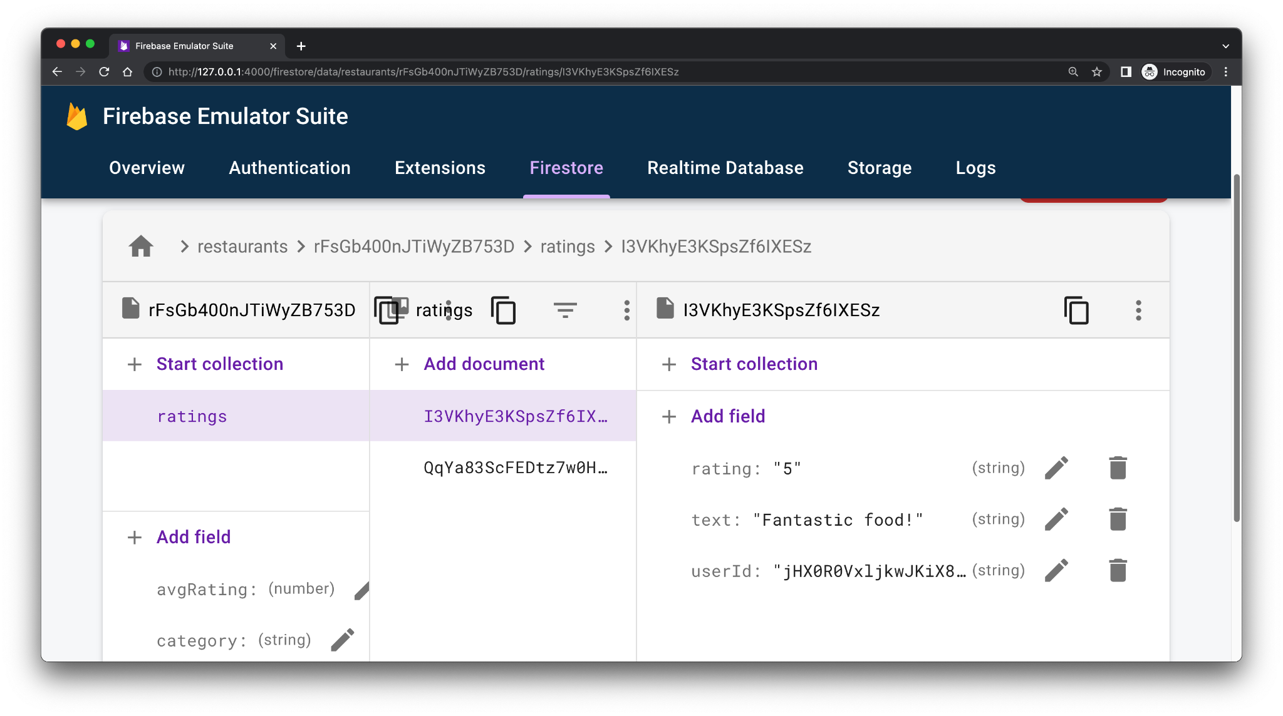
Task: Click the edit pencil icon for text field
Action: [1057, 519]
